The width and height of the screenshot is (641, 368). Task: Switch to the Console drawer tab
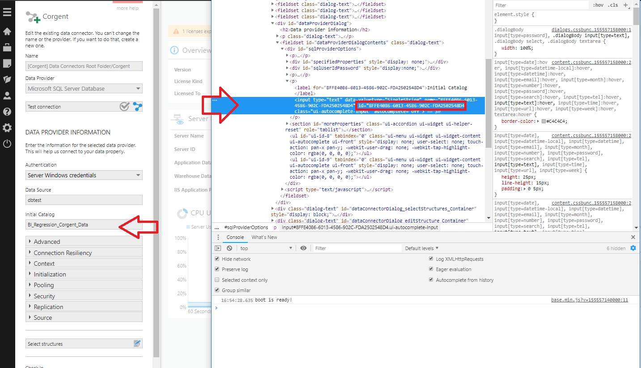coord(235,237)
